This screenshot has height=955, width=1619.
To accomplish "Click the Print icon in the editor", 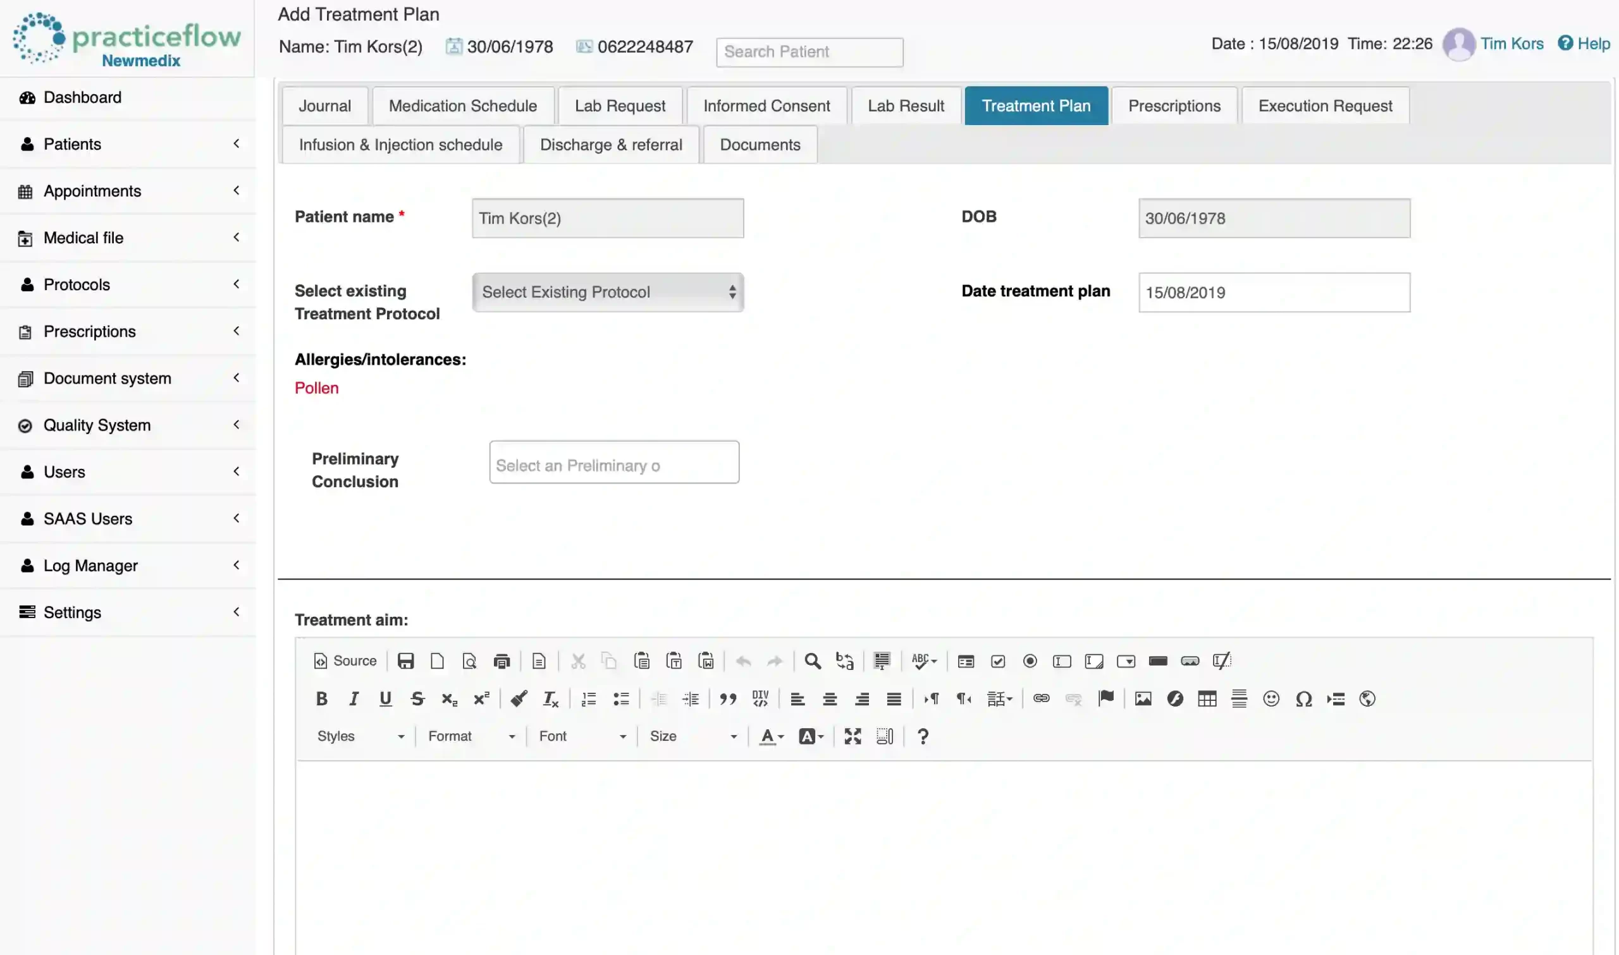I will [x=502, y=661].
